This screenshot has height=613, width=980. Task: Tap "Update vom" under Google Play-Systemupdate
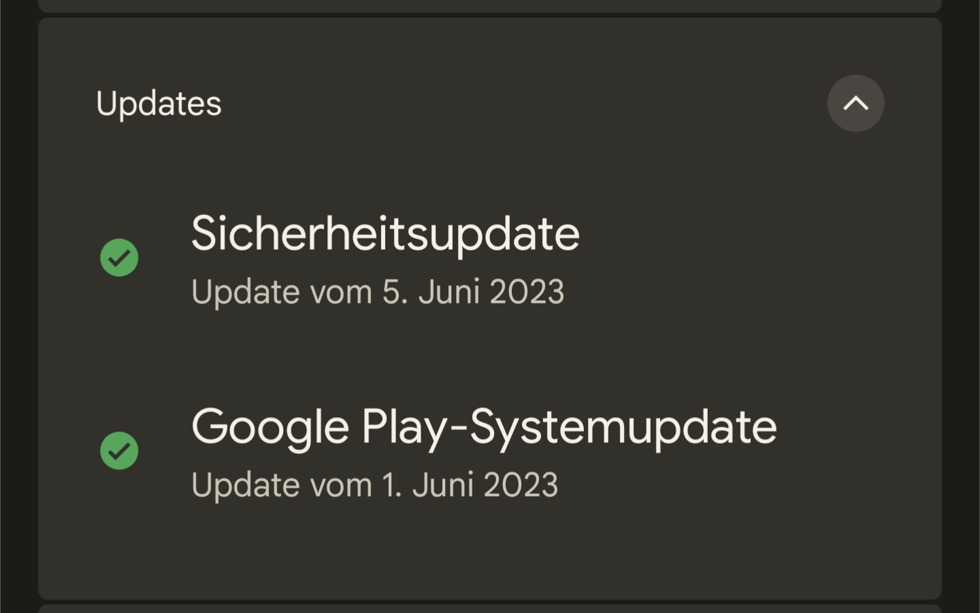click(281, 485)
